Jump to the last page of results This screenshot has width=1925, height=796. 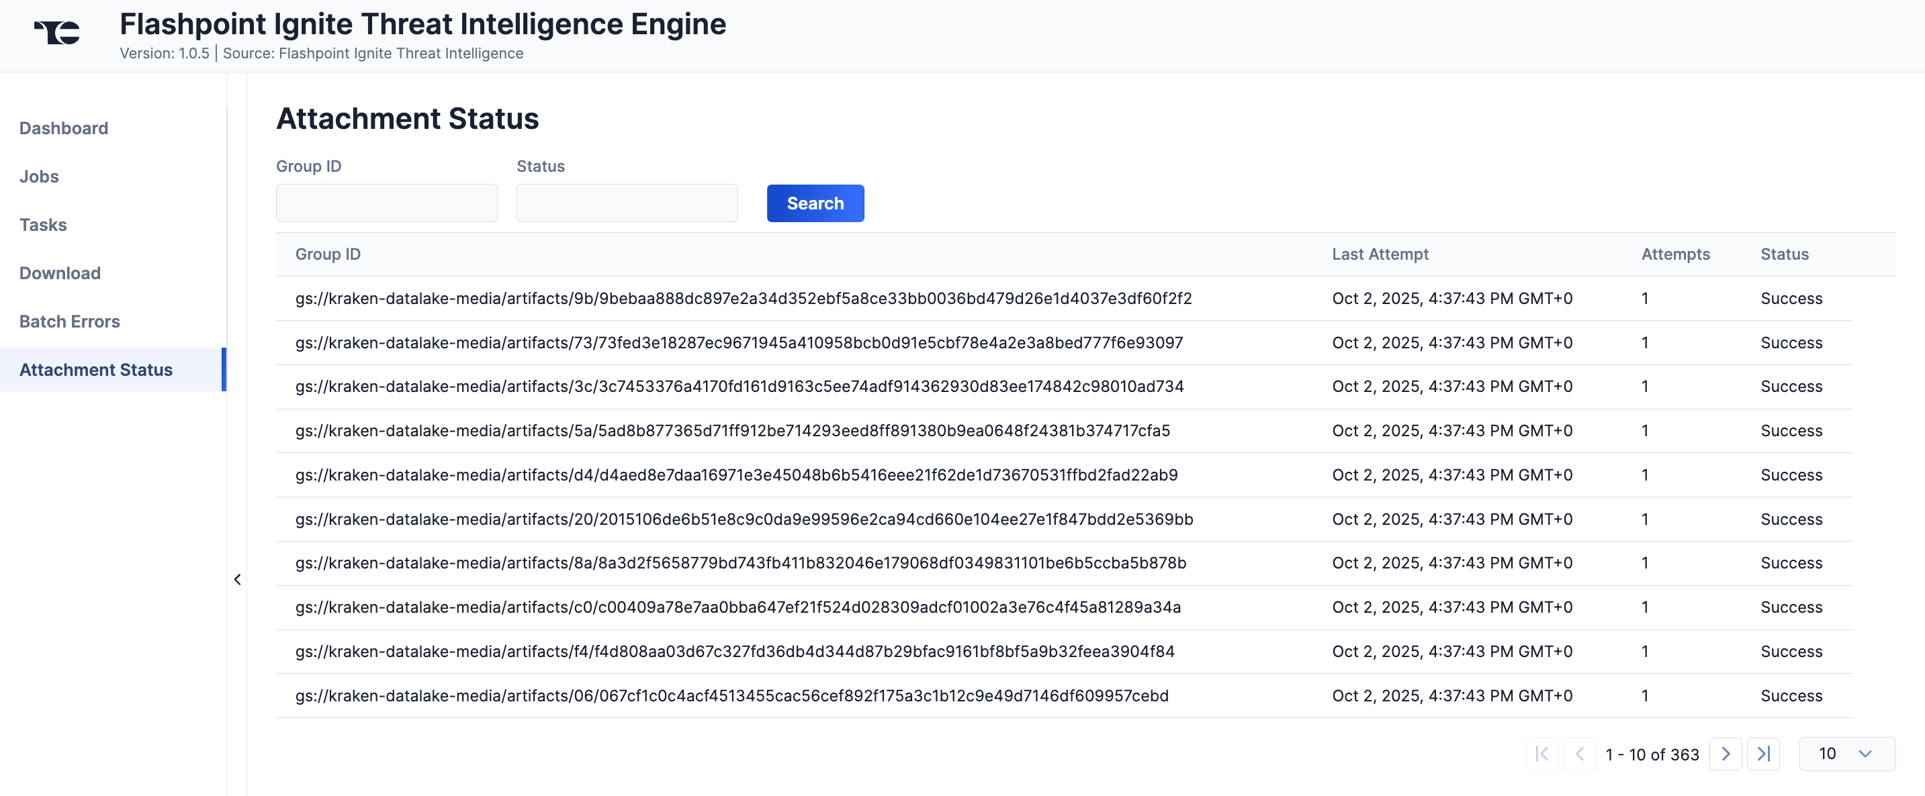[x=1764, y=754]
